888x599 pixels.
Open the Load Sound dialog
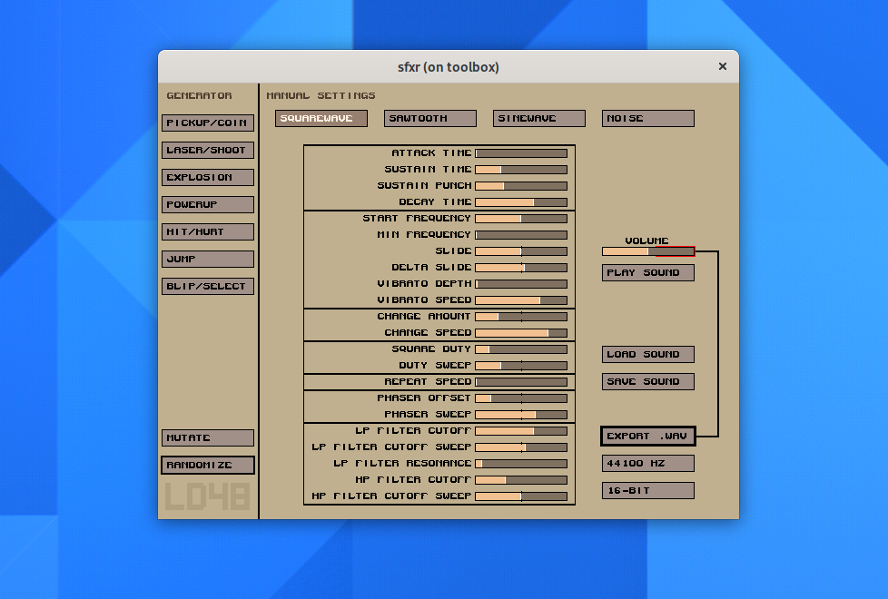coord(648,355)
